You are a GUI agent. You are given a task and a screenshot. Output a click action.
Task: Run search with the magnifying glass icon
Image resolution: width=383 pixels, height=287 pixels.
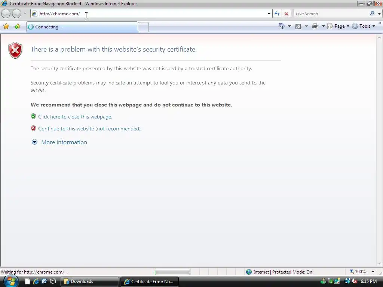coord(372,13)
